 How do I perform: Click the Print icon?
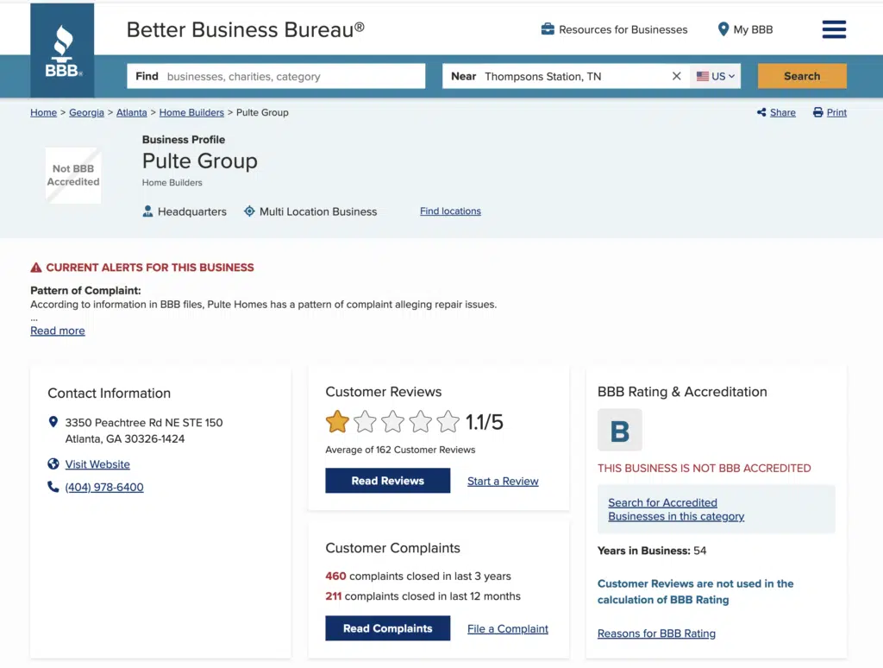[817, 112]
